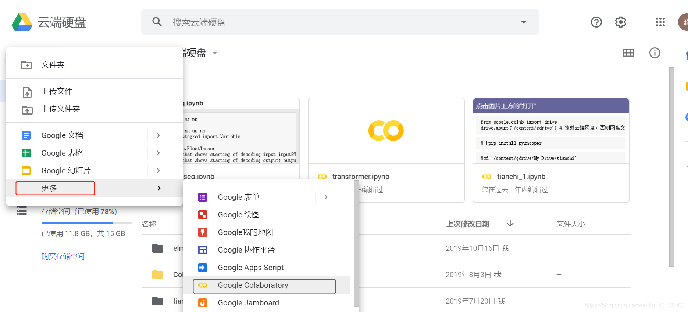
Task: Click the Google Drive logo
Action: tap(22, 22)
